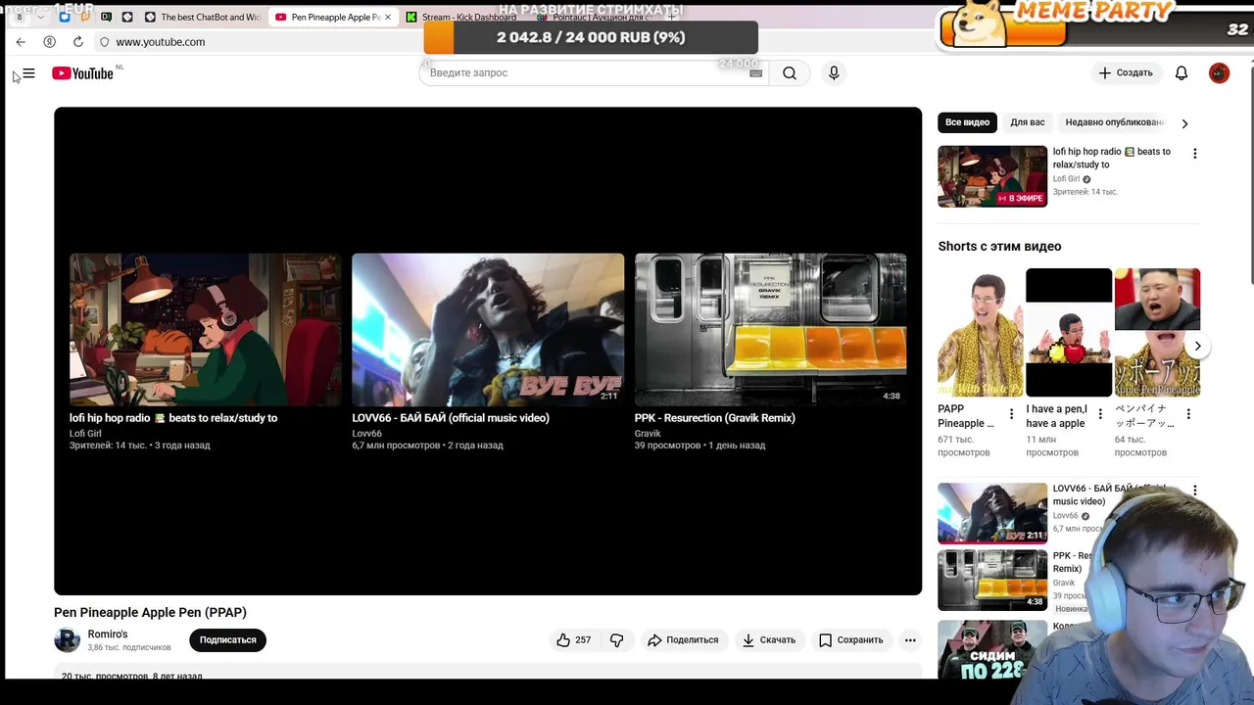The image size is (1254, 705).
Task: Play PPK Resurection endscreen thumbnail
Action: coord(770,330)
